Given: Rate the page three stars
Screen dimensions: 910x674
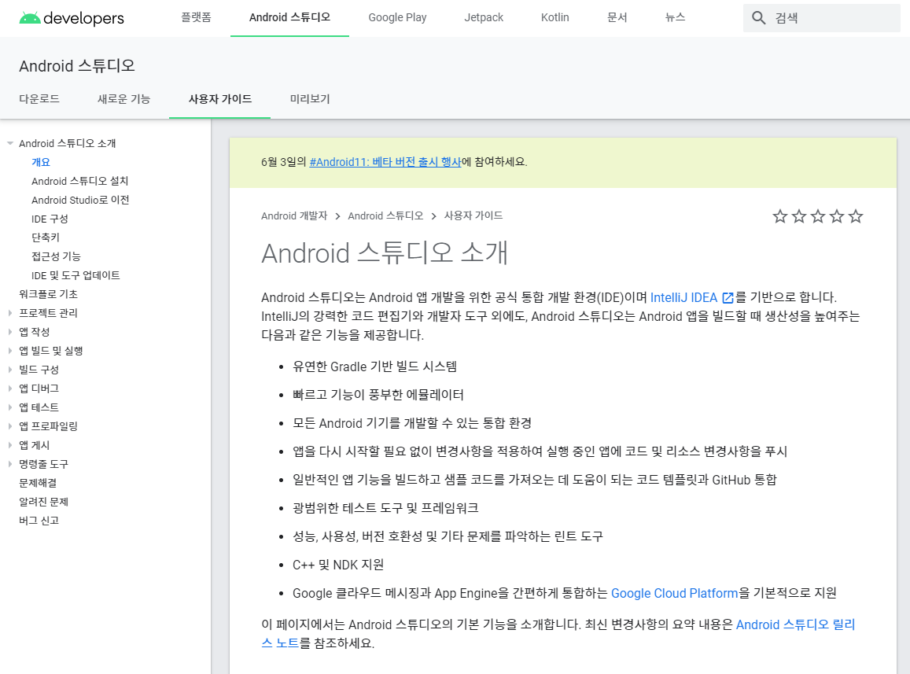Looking at the screenshot, I should [x=818, y=216].
